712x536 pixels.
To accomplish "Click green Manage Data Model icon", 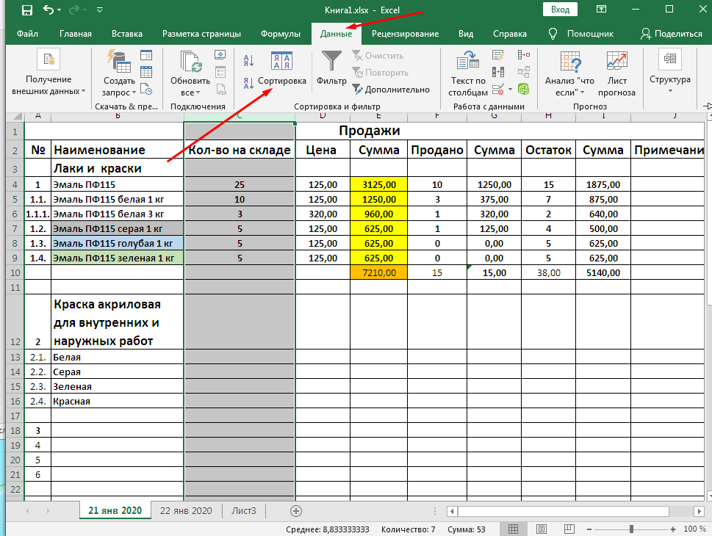I will click(x=524, y=89).
